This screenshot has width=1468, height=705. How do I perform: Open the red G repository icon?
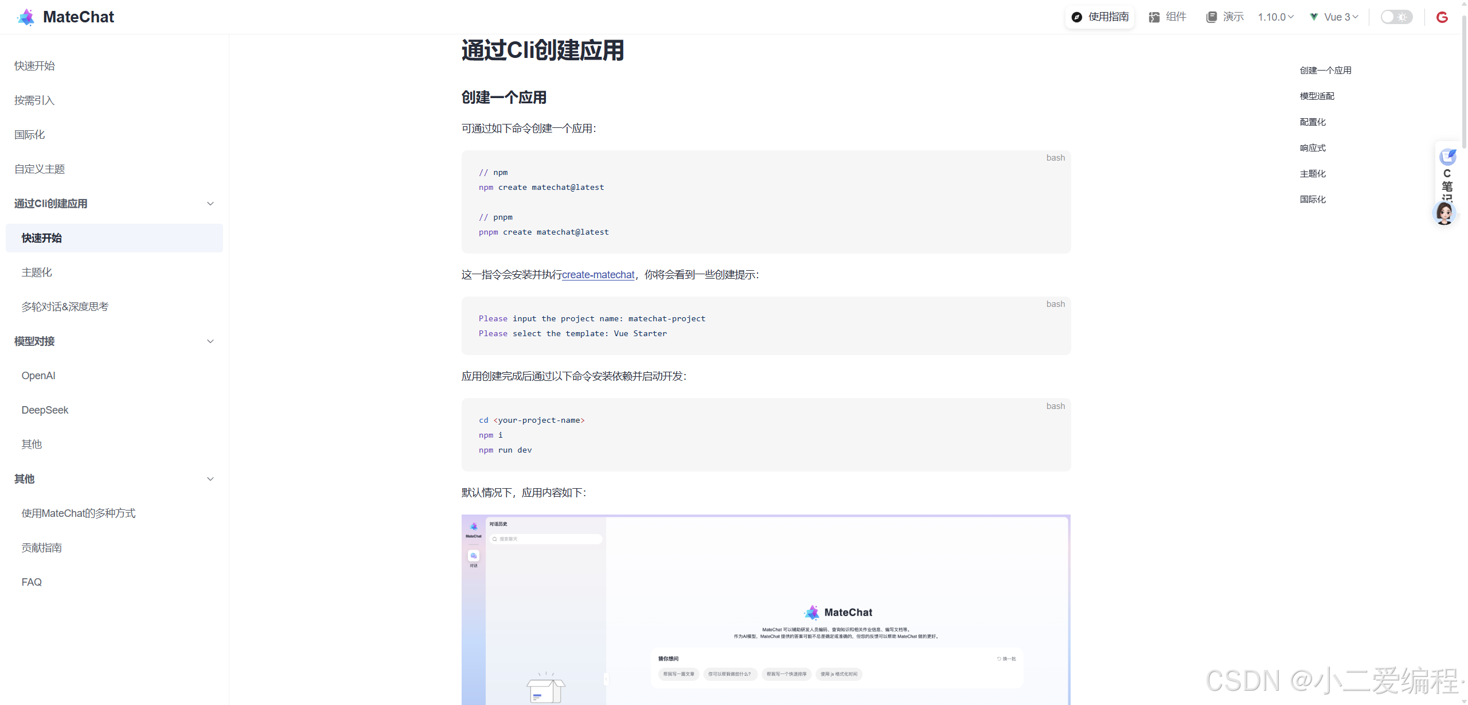point(1442,17)
